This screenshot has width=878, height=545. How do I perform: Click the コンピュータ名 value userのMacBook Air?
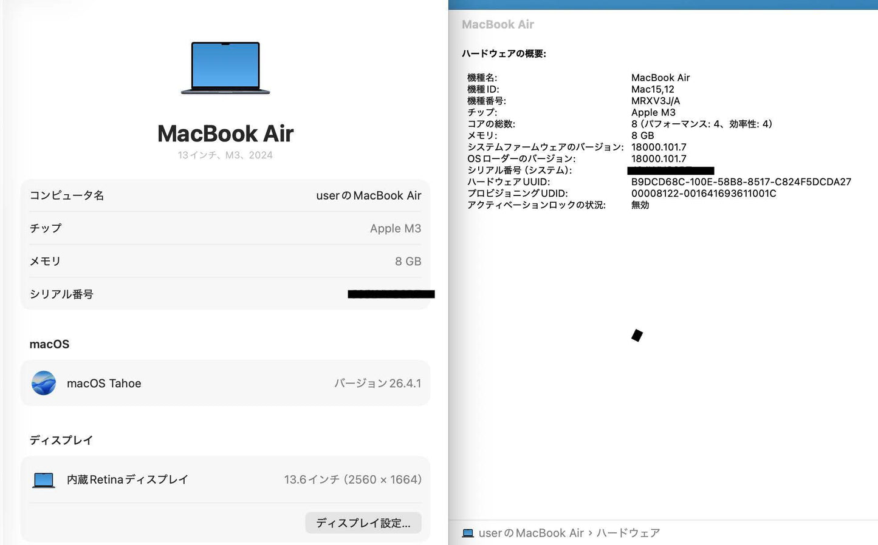coord(369,195)
